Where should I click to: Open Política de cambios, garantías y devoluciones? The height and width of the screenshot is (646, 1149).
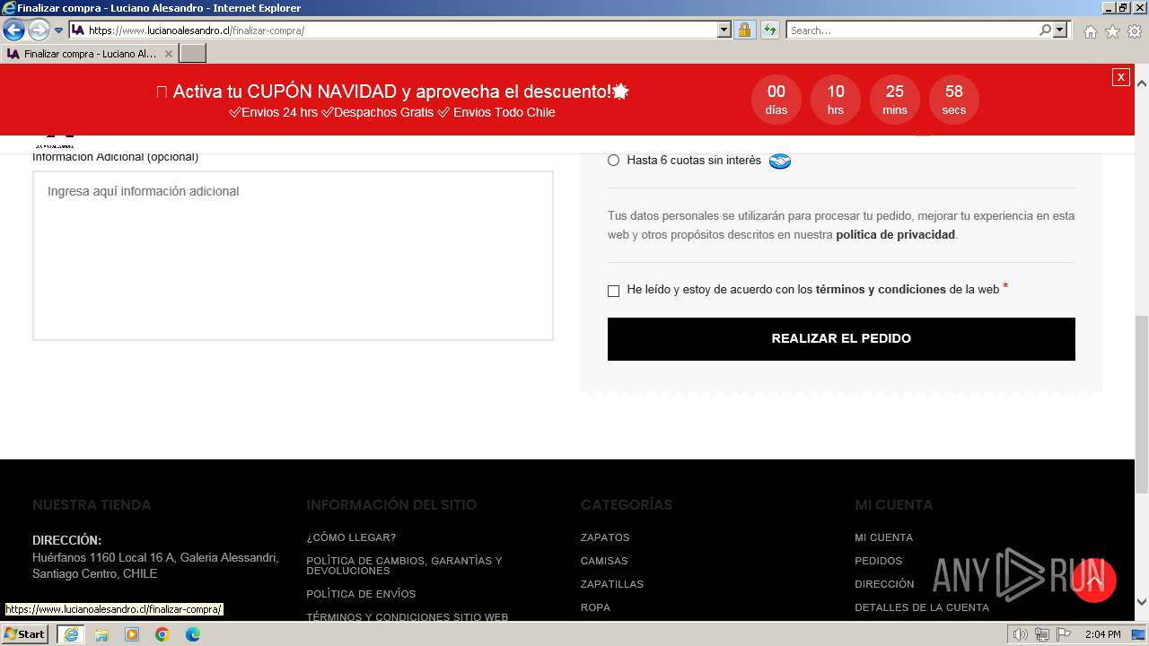404,565
